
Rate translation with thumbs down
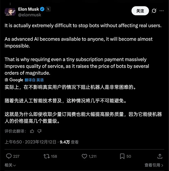(39, 131)
